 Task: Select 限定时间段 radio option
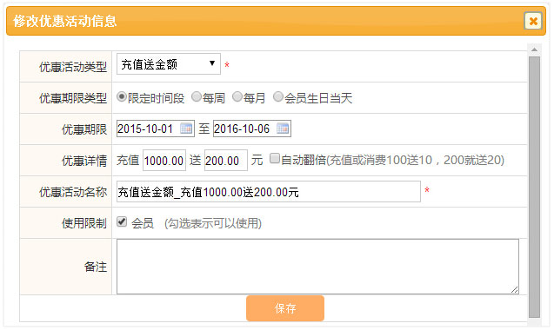click(122, 96)
